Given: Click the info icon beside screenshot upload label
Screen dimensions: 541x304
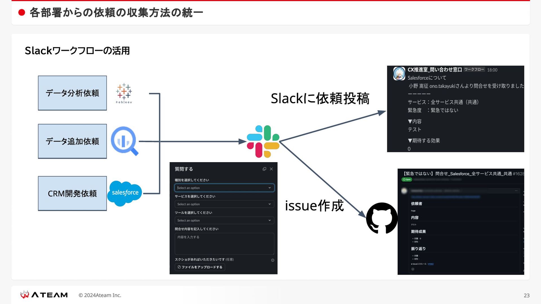Looking at the screenshot, I should (x=272, y=260).
